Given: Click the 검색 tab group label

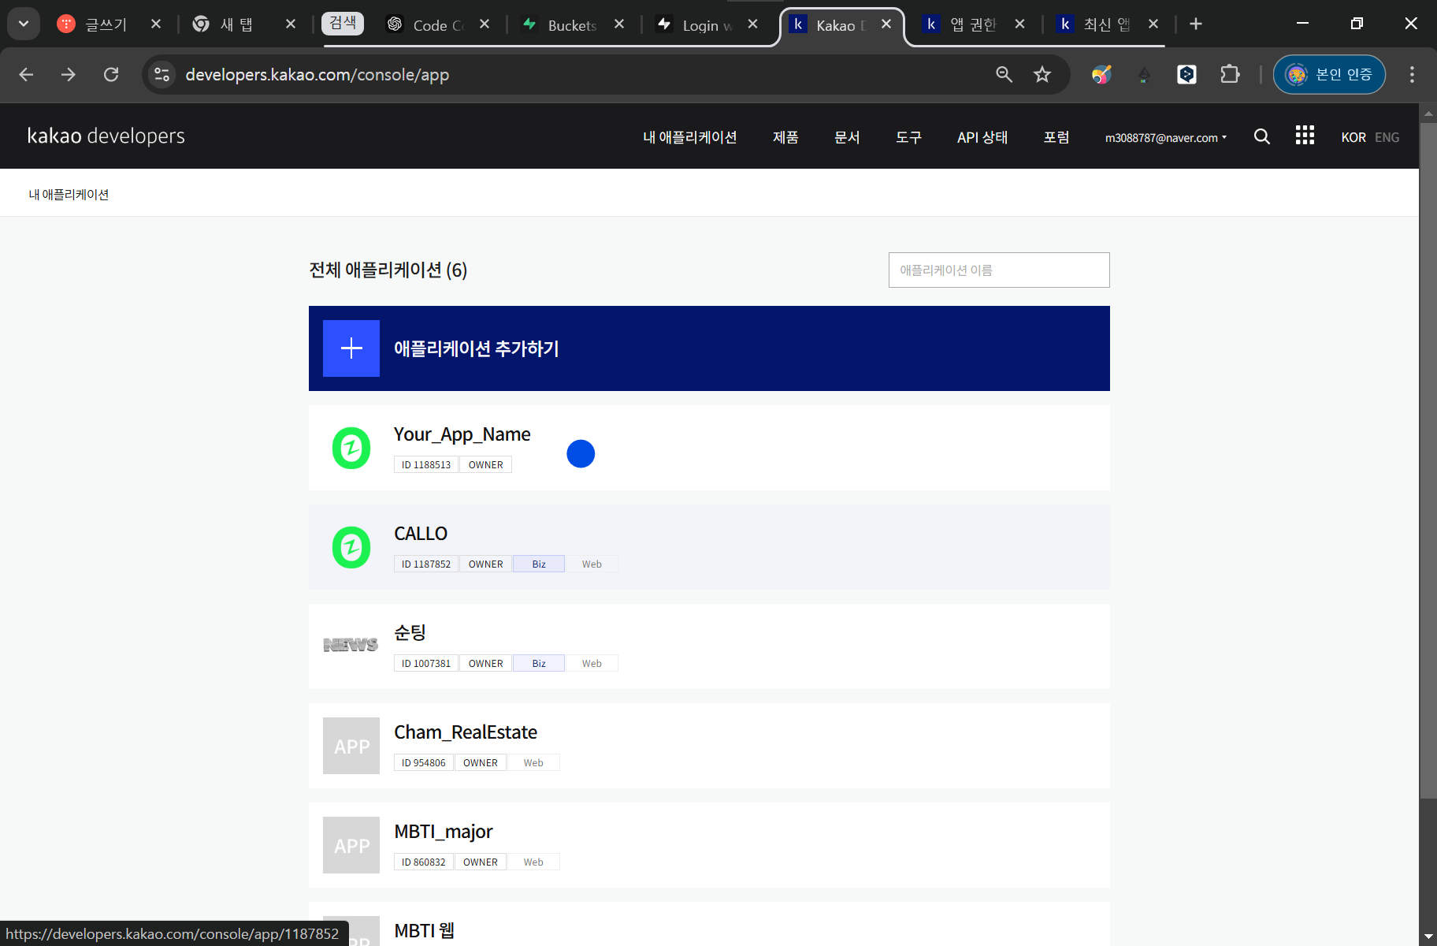Looking at the screenshot, I should point(343,23).
